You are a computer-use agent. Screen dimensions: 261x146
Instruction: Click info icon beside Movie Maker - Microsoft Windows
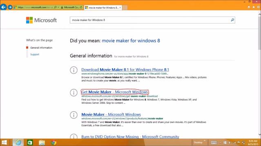[x=73, y=115]
